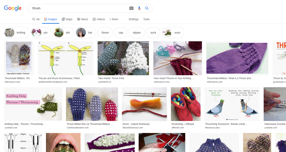Click thesaurus.plus source text
The width and height of the screenshot is (286, 152).
pos(212,128)
